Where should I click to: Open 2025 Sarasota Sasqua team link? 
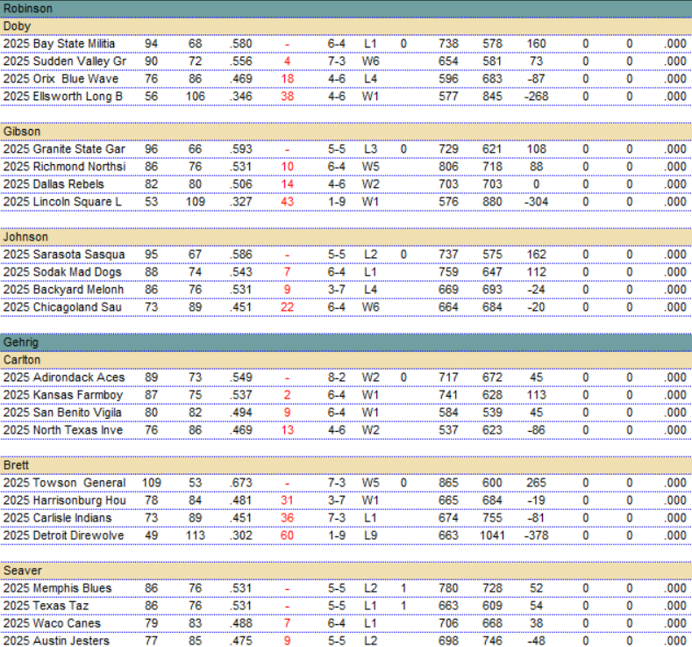(x=64, y=255)
